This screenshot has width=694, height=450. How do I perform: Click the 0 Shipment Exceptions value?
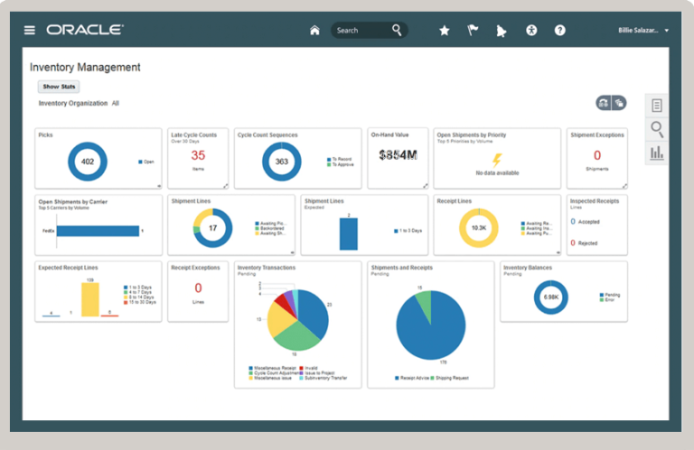(x=597, y=155)
